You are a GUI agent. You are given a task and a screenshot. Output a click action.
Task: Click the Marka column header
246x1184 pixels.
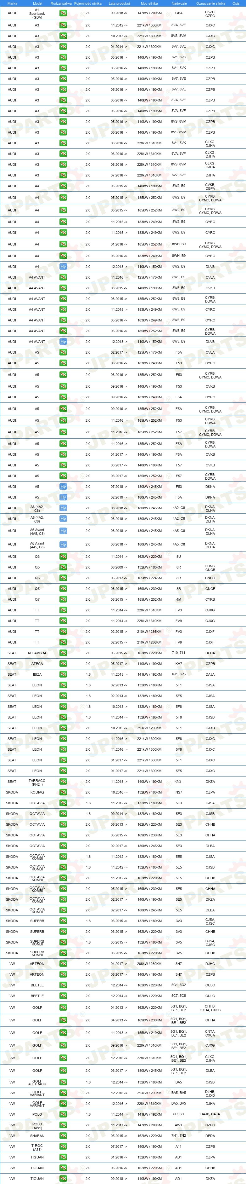tap(12, 3)
